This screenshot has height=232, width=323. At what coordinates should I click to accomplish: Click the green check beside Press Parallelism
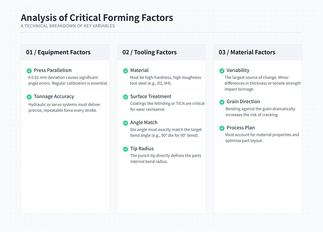point(29,71)
